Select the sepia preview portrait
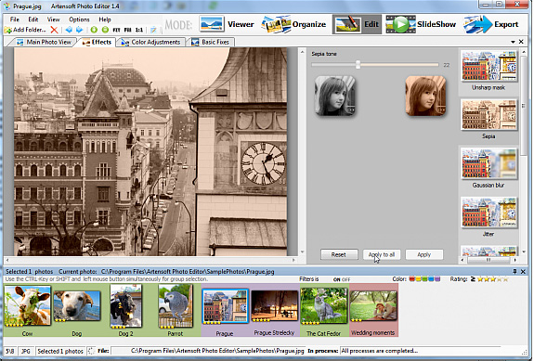Viewport: 534px width, 361px height. tap(425, 96)
